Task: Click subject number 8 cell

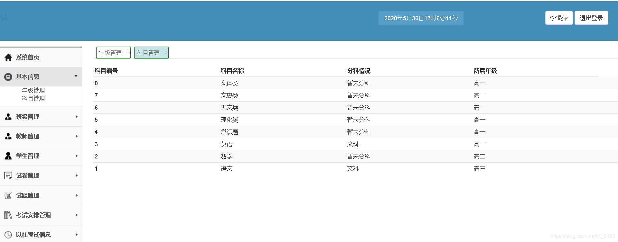Action: pos(96,83)
